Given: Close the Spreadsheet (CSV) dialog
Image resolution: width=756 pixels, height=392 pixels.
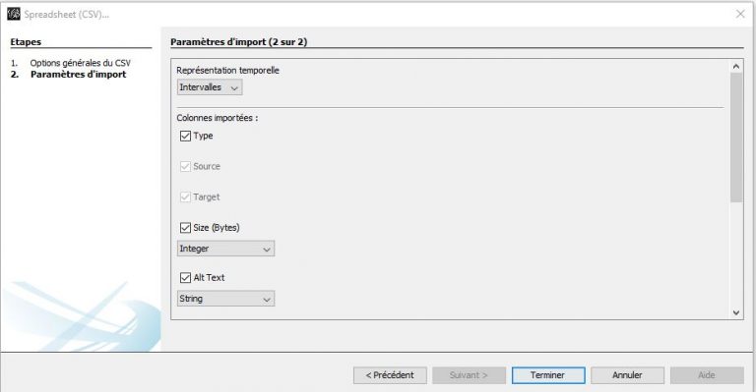Looking at the screenshot, I should [740, 14].
